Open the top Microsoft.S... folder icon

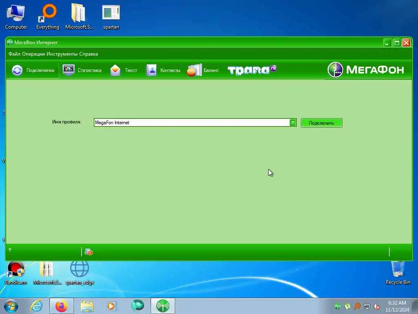79,16
